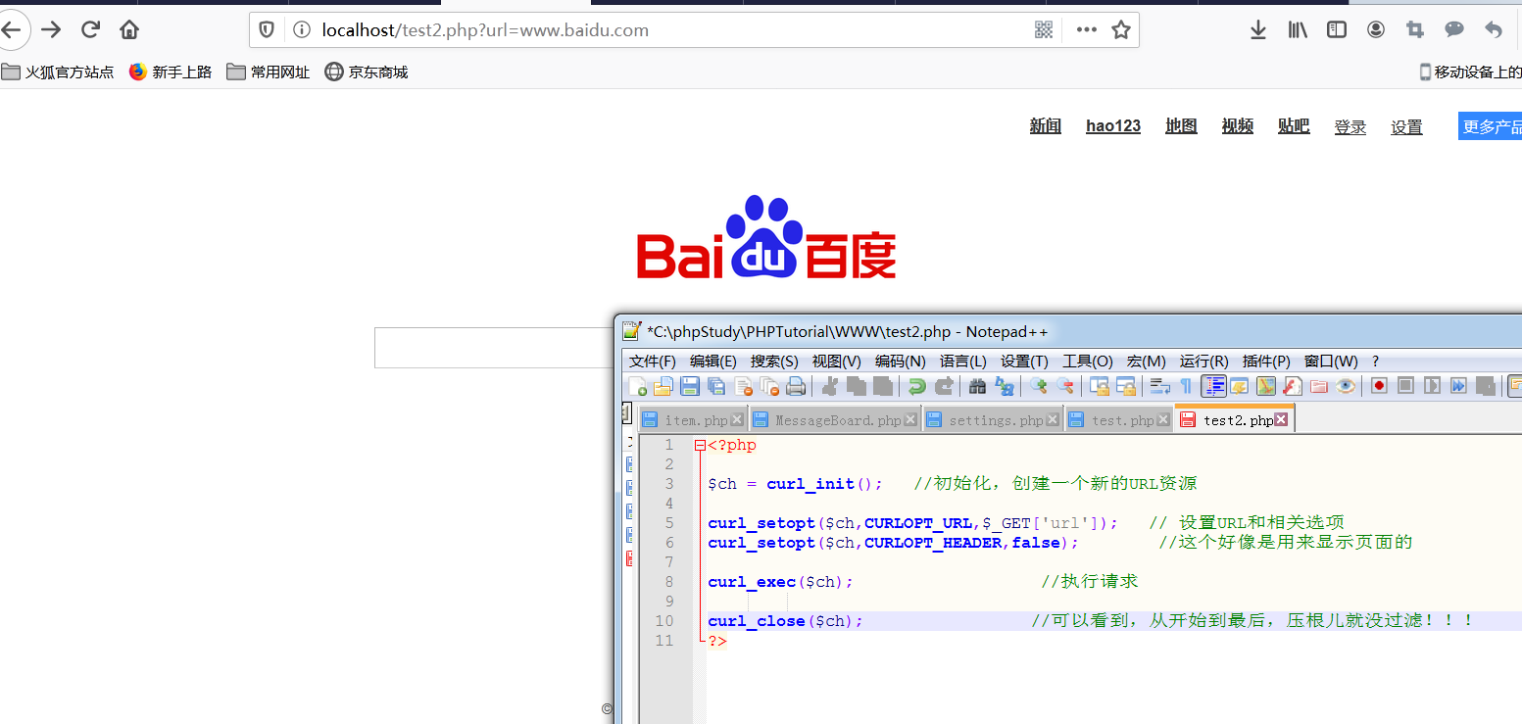Open the hao123 link on Baidu

[x=1113, y=126]
